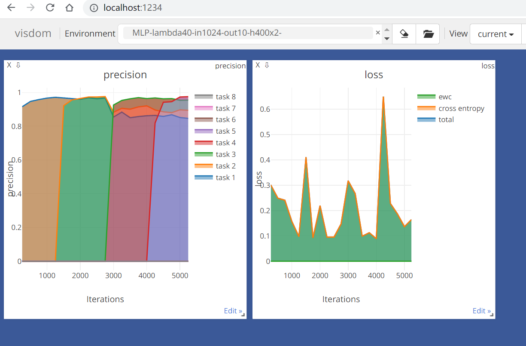
Task: Toggle task 4 trace in legend
Action: point(215,143)
